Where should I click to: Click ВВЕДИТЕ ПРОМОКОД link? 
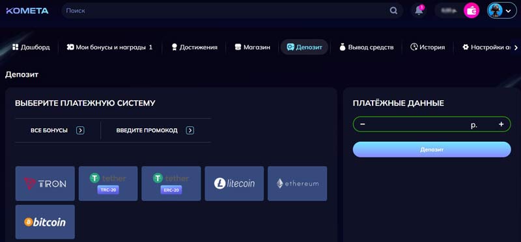[x=147, y=131]
